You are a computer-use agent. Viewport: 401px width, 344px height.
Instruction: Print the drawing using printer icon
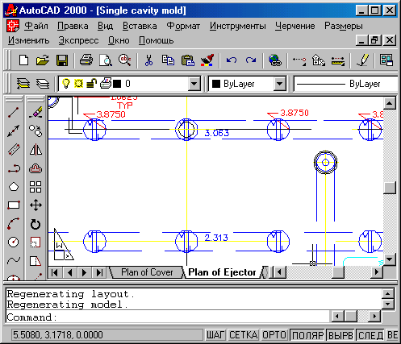pyautogui.click(x=86, y=60)
